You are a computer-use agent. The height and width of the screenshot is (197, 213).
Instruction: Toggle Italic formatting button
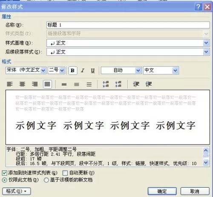pos(83,71)
